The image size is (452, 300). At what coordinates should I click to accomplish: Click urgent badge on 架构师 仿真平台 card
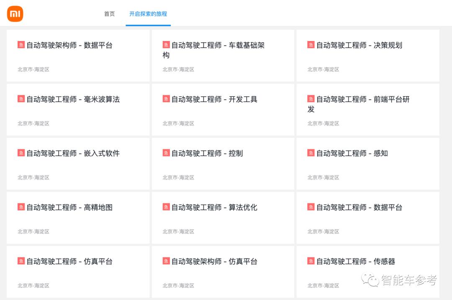(166, 261)
